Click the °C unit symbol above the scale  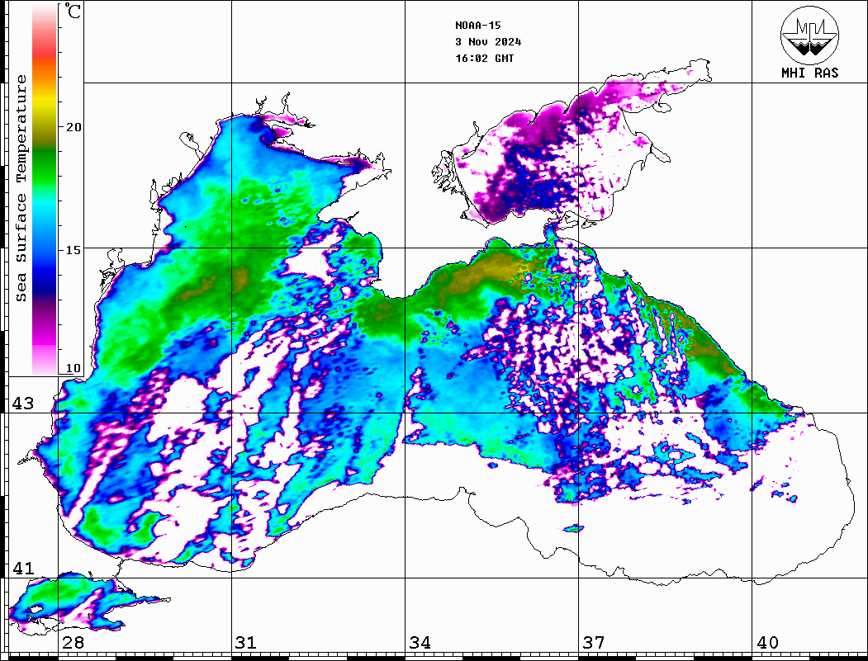73,11
